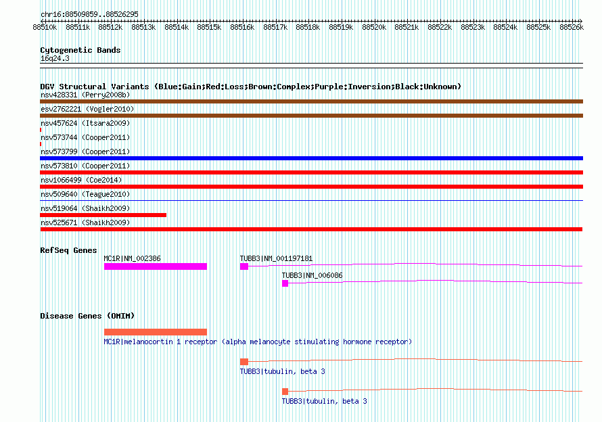Click the nsv573810 (Cooper2011) label
This screenshot has width=602, height=422.
[x=85, y=166]
